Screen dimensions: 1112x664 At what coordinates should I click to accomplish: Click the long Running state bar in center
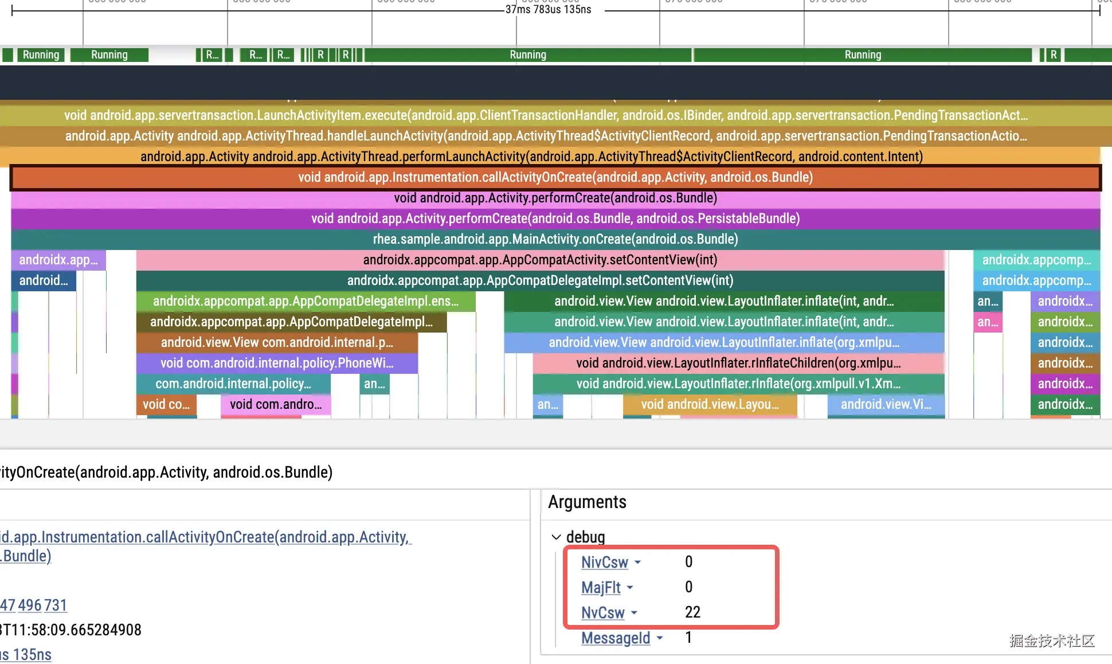click(x=527, y=55)
